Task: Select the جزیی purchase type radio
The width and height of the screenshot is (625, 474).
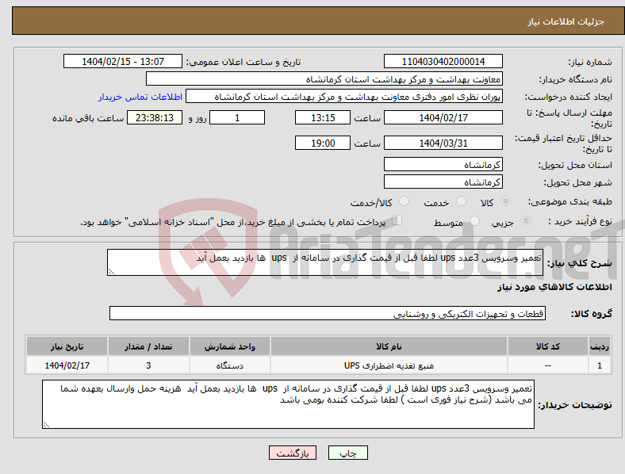Action: coord(526,221)
